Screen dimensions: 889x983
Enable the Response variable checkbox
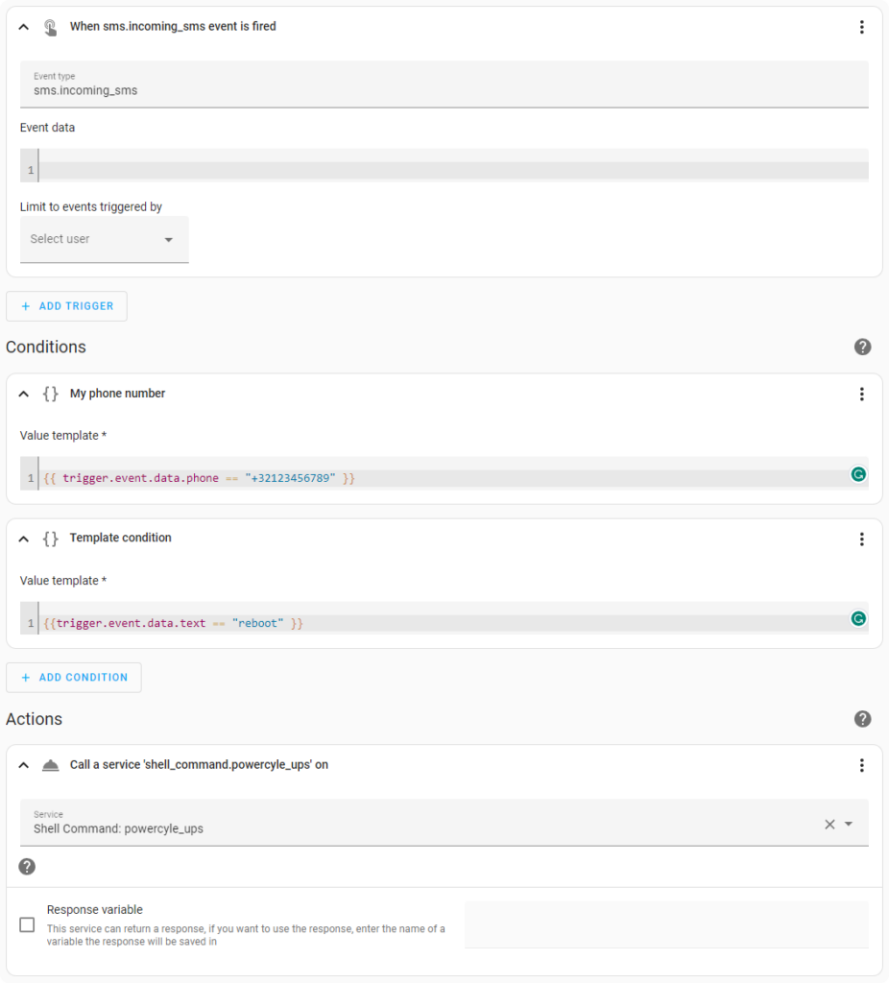coord(27,924)
